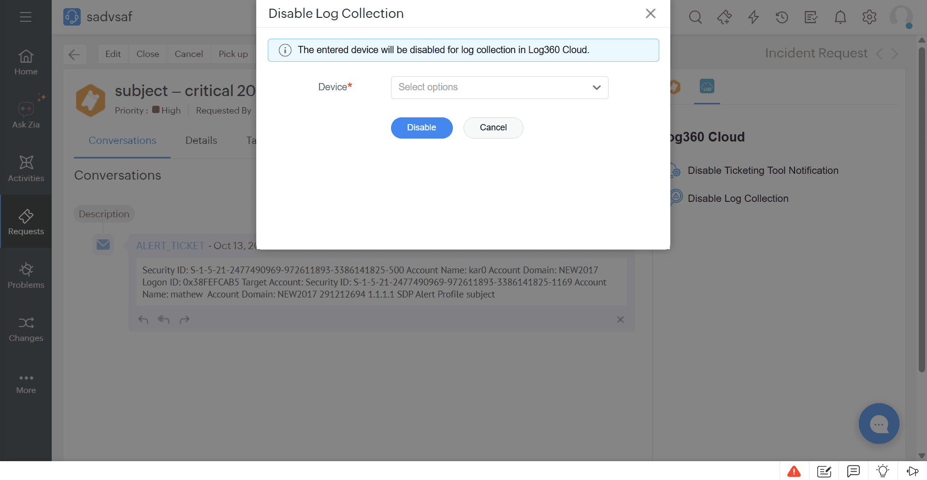This screenshot has height=480, width=927.
Task: Open the floating chat support bubble
Action: tap(879, 424)
